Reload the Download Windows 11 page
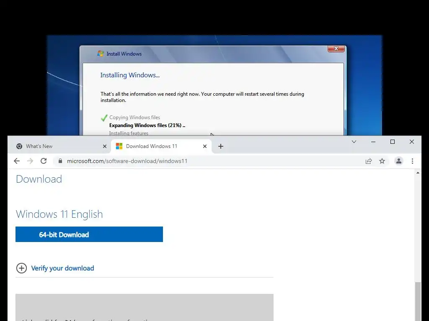The image size is (429, 321). pos(44,161)
